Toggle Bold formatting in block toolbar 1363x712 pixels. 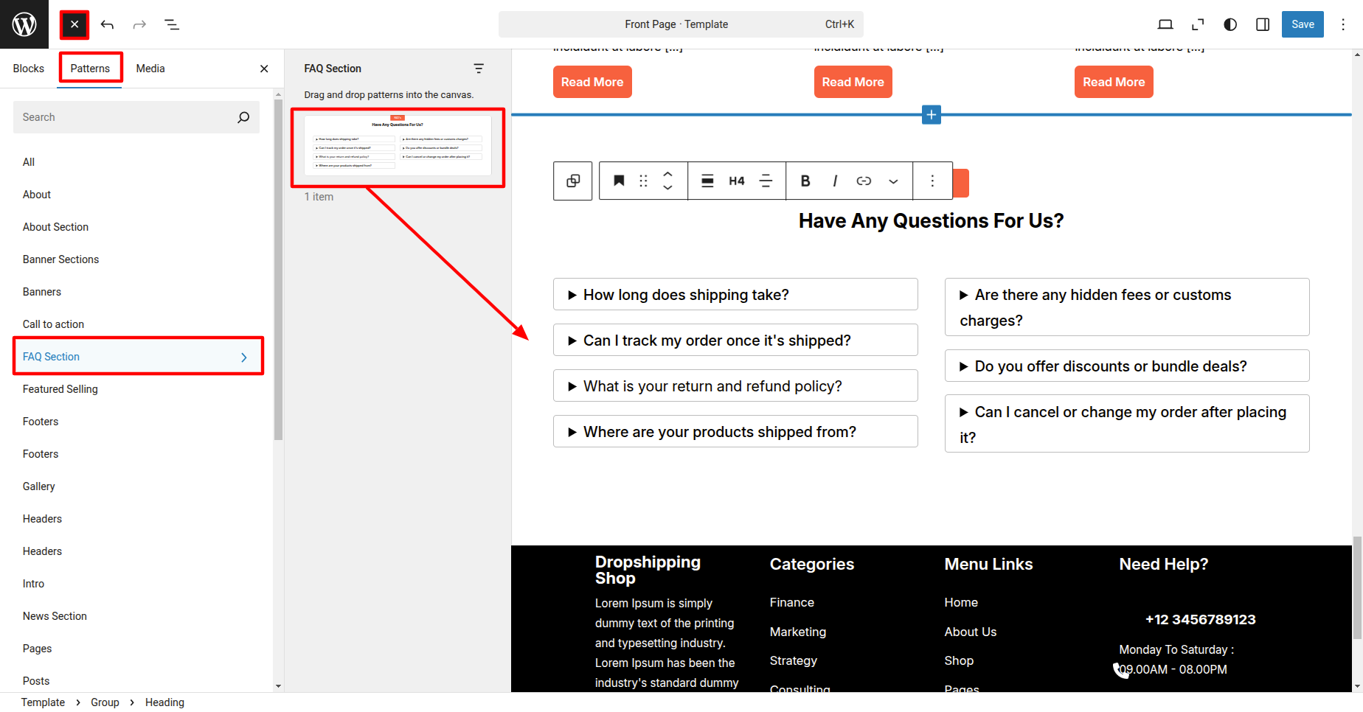coord(805,181)
